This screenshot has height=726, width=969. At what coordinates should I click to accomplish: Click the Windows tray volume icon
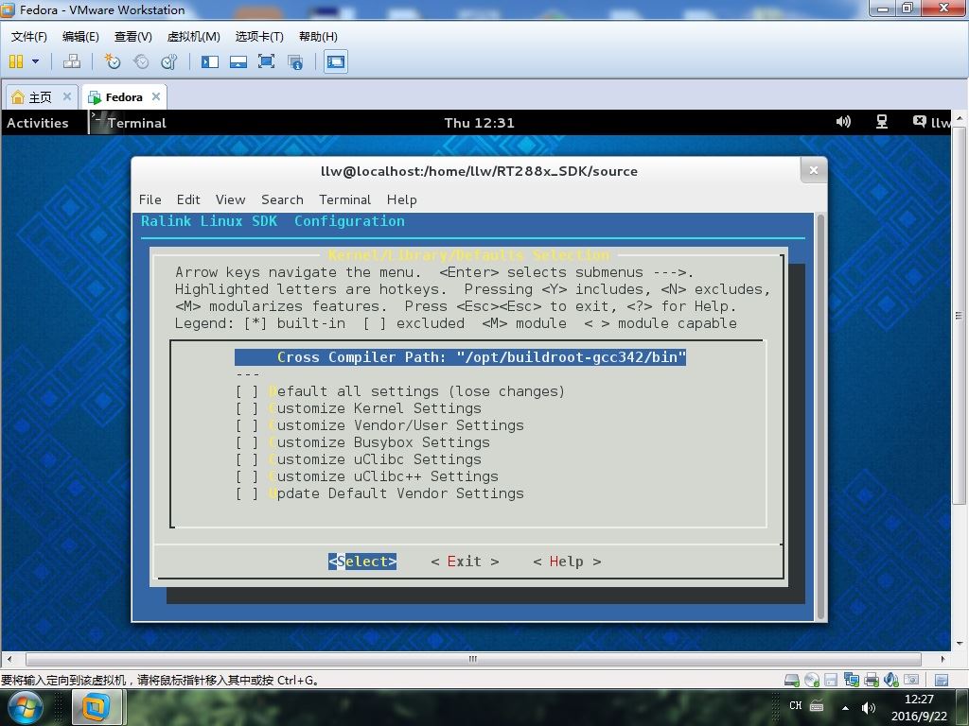(869, 707)
